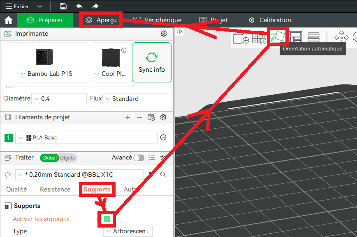
Task: Click the Add Cube object icon
Action: (241, 38)
